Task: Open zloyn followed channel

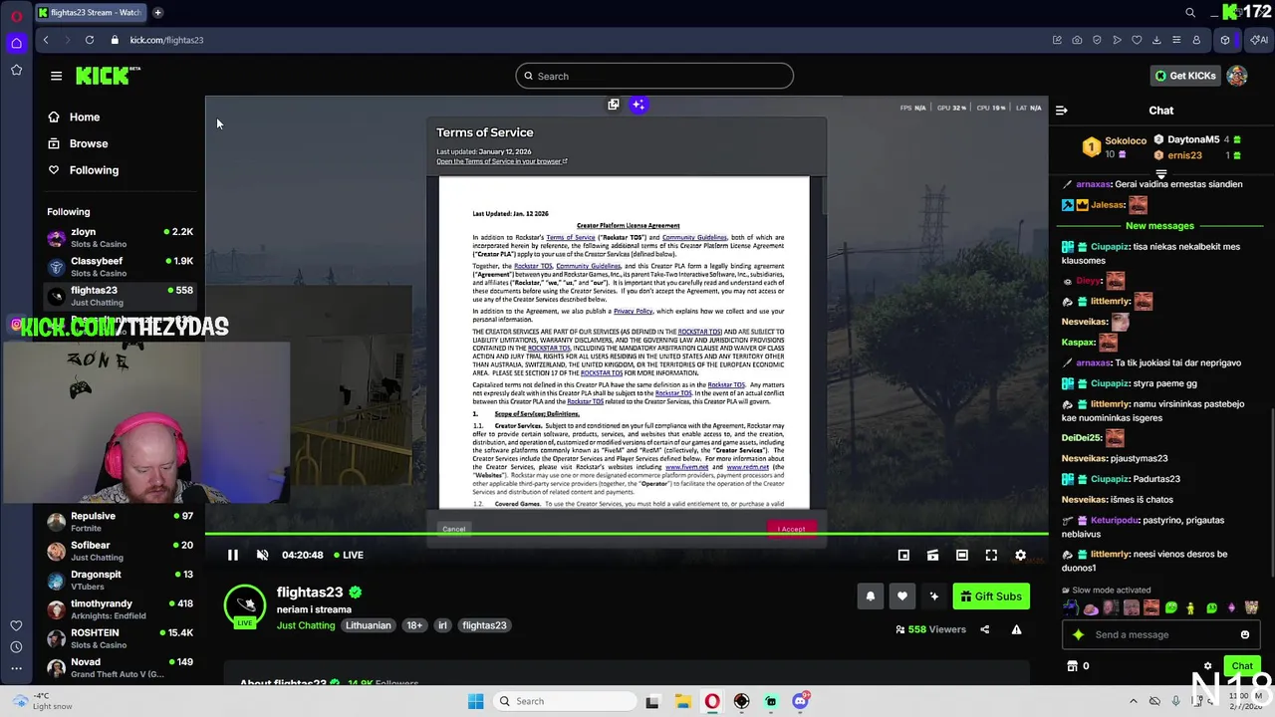Action: click(120, 237)
